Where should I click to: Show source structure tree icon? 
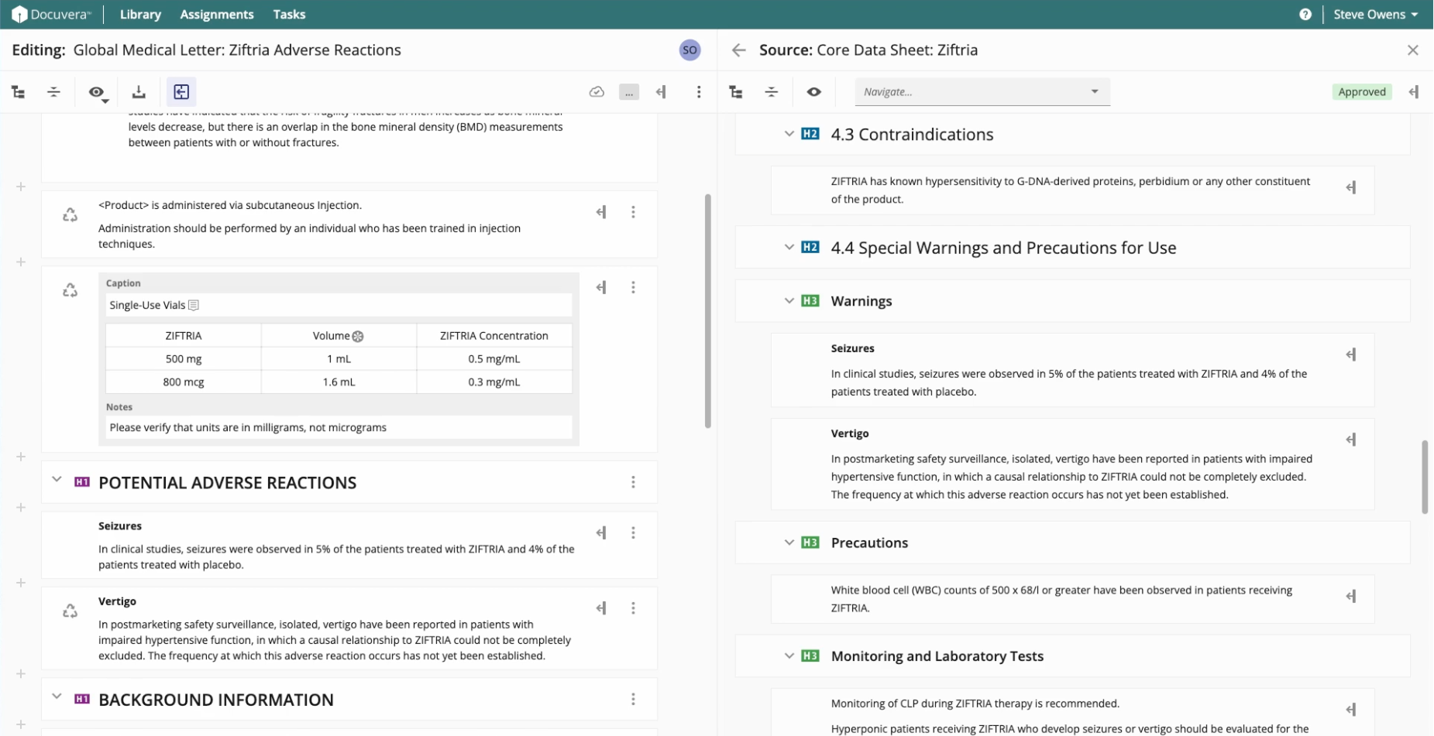(736, 92)
